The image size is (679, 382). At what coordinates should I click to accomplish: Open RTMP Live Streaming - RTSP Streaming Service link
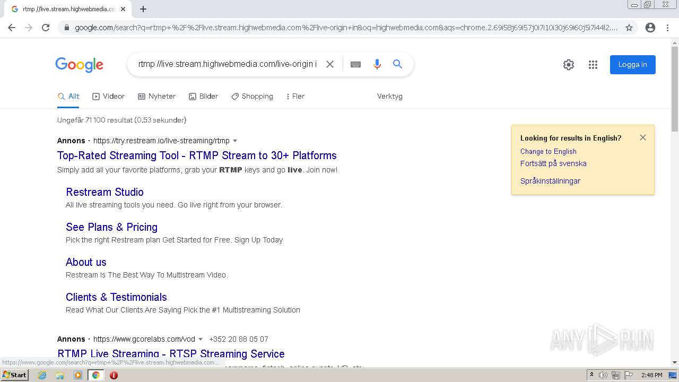tap(171, 354)
